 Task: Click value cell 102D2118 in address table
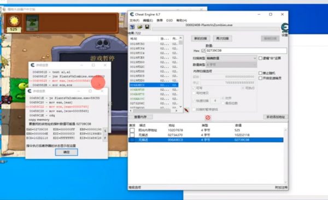(x=242, y=135)
